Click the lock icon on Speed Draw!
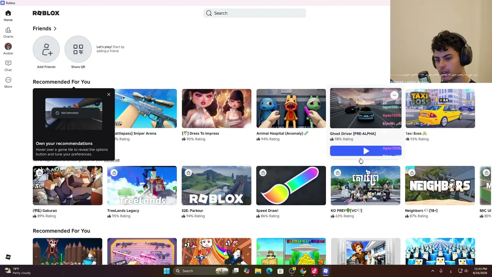This screenshot has width=492, height=277. (263, 173)
